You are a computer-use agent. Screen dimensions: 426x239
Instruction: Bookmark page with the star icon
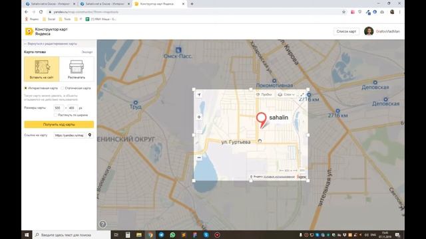(x=343, y=12)
